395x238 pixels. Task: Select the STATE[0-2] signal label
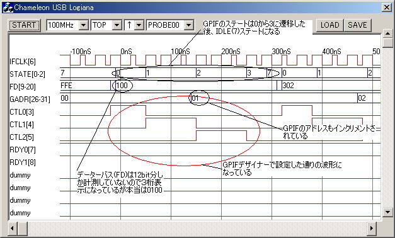27,74
